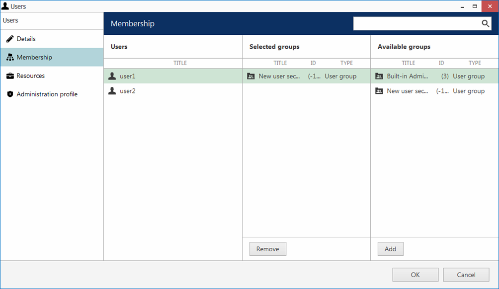Click the search magnifier icon

(485, 24)
